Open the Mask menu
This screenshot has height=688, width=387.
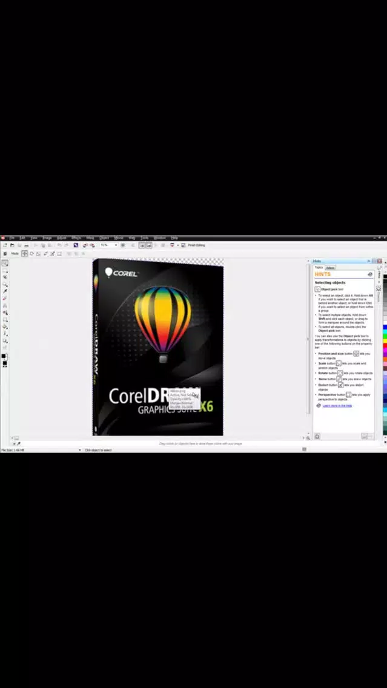click(x=90, y=238)
